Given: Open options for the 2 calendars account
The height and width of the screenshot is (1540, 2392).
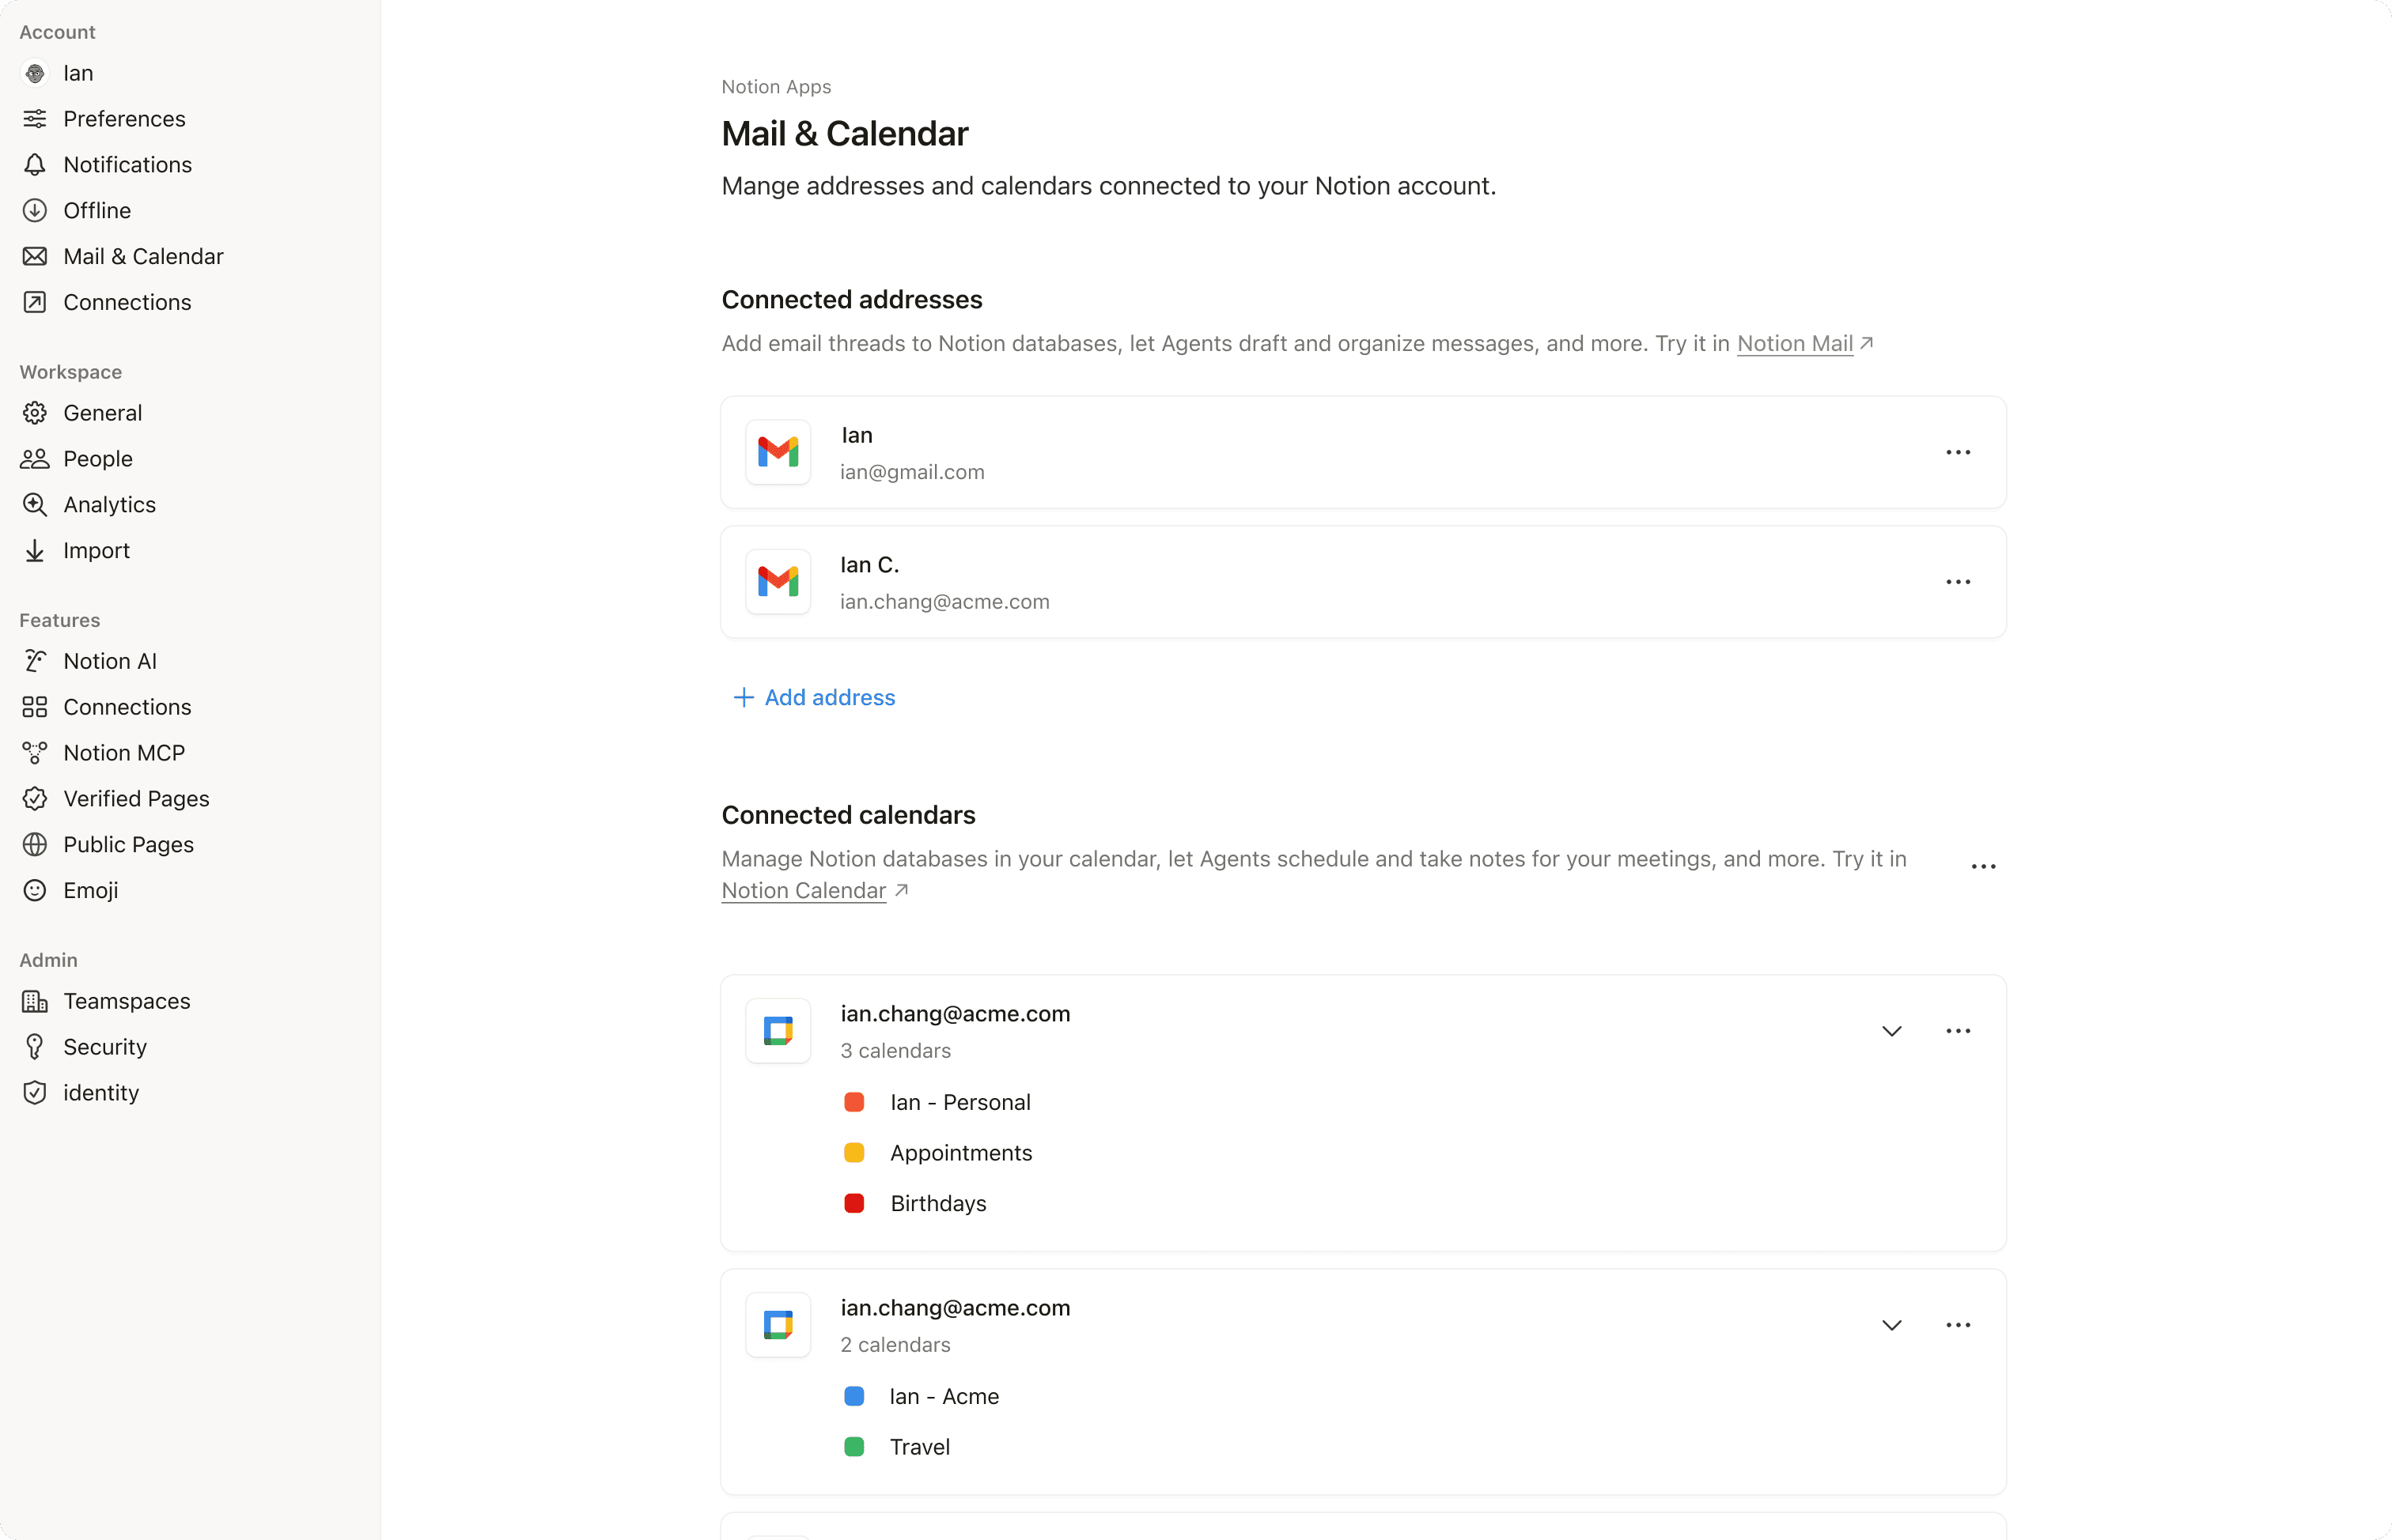Looking at the screenshot, I should point(1958,1325).
